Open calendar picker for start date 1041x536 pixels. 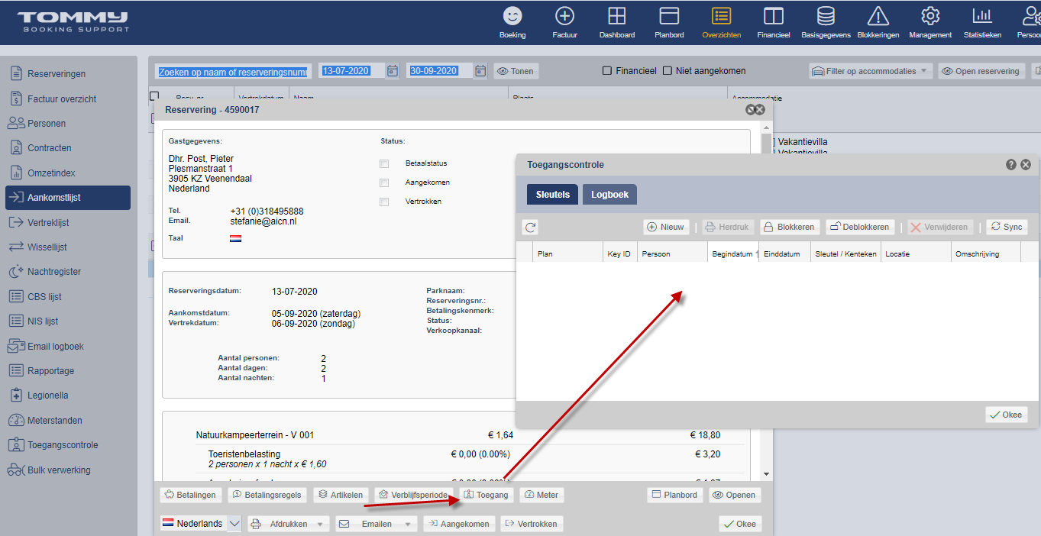pyautogui.click(x=393, y=71)
